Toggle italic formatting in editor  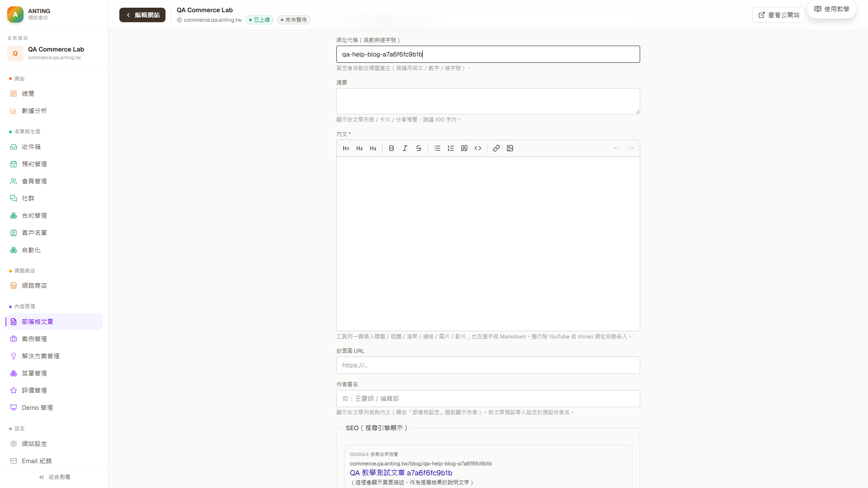[x=405, y=148]
